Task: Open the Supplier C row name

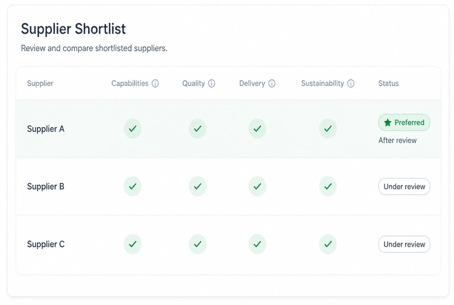Action: (46, 245)
